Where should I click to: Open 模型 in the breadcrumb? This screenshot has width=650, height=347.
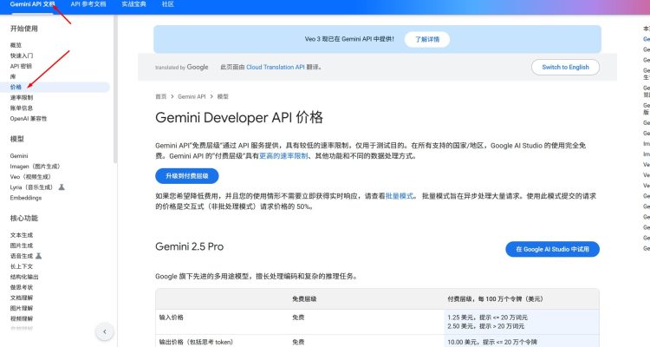point(223,96)
